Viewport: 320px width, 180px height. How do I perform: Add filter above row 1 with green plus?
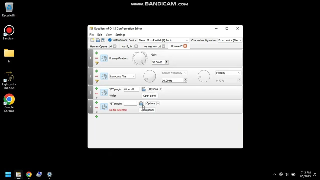[96, 53]
